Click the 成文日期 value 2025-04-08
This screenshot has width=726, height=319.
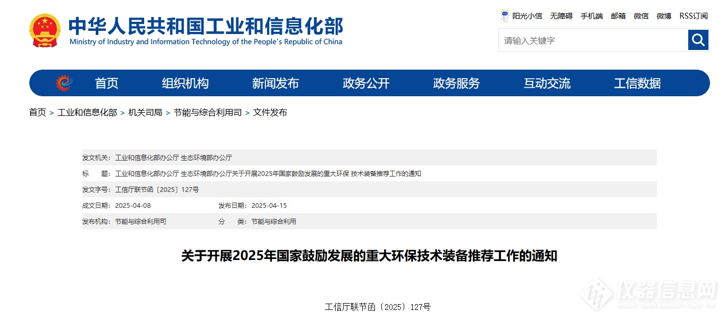(x=133, y=206)
